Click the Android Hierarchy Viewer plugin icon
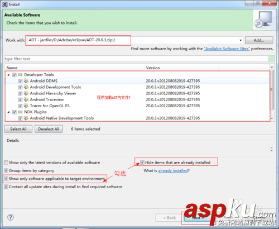This screenshot has width=279, height=229. [26, 93]
